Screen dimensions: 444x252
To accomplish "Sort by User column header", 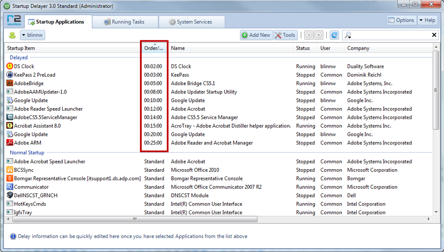I will (x=331, y=48).
